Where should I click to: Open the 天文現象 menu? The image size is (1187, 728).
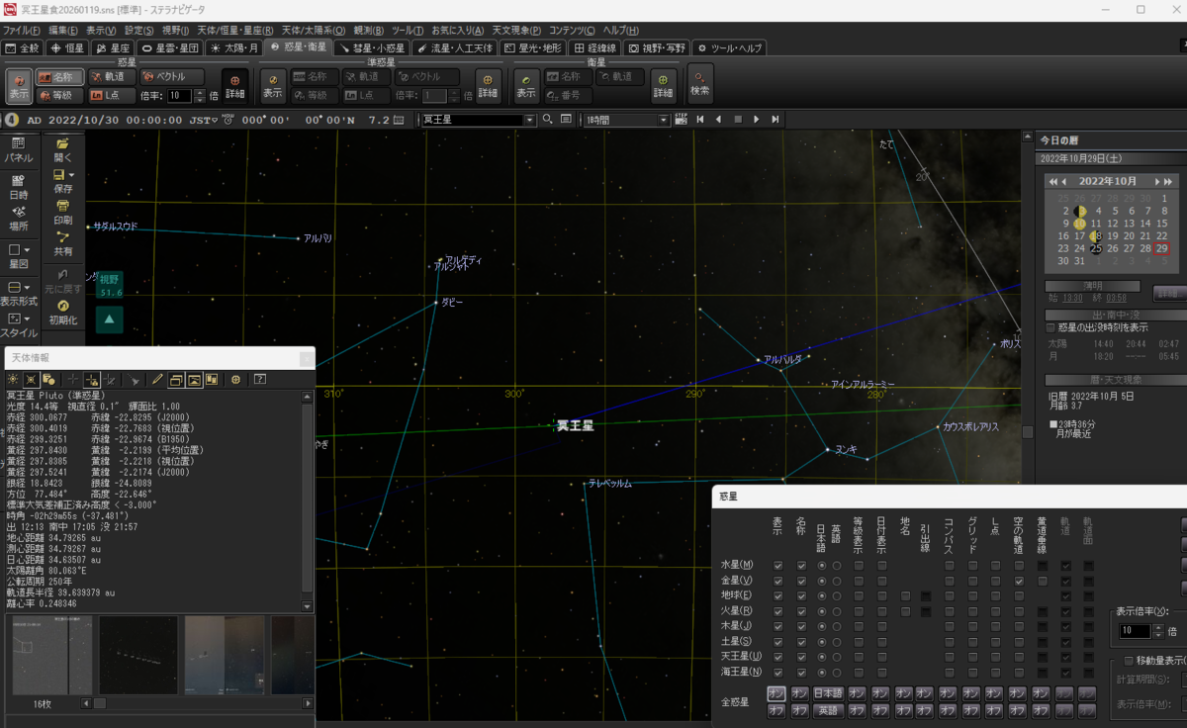click(518, 31)
